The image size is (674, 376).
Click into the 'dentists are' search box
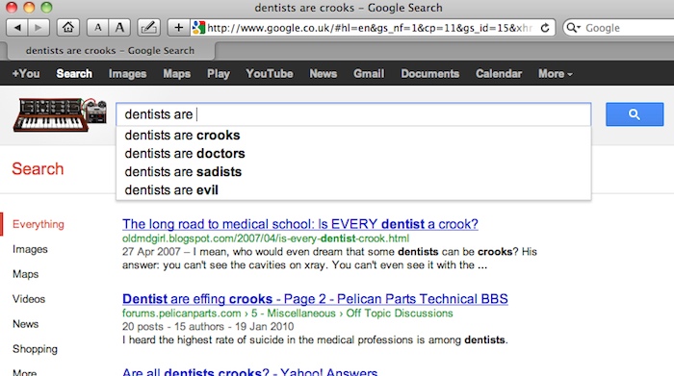tap(353, 114)
